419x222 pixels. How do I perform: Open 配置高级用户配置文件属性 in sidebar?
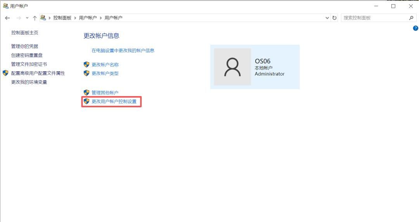point(38,73)
